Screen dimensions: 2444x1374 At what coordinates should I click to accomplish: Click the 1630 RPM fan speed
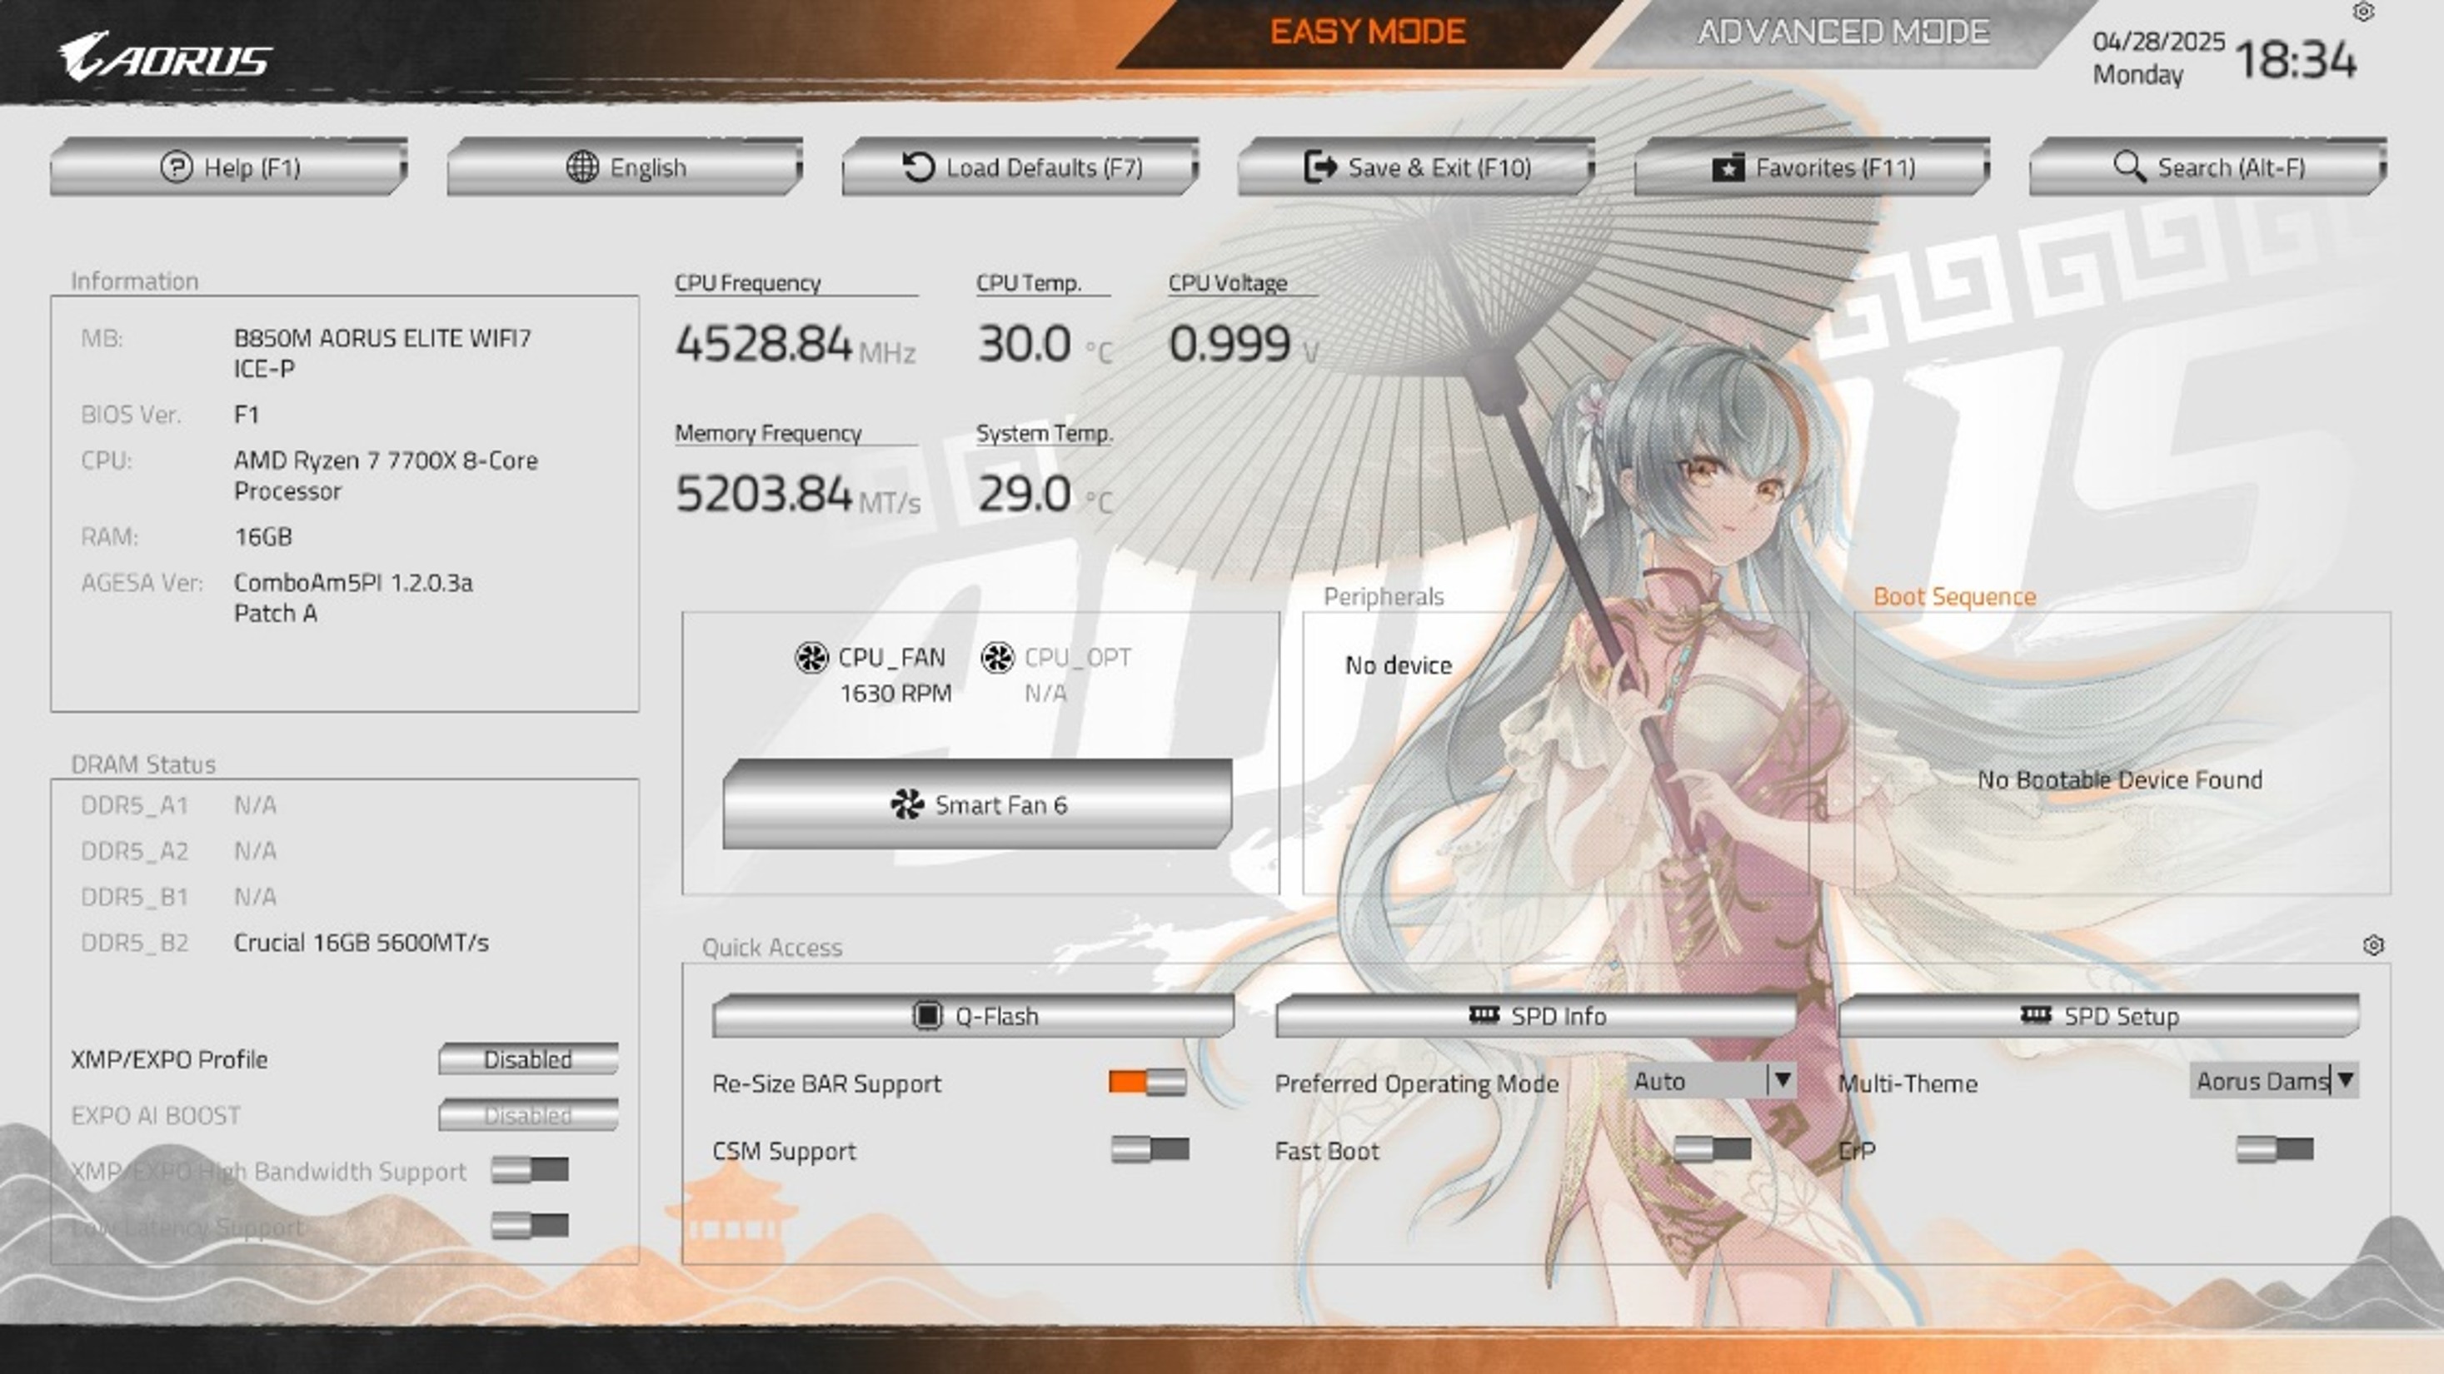click(895, 693)
